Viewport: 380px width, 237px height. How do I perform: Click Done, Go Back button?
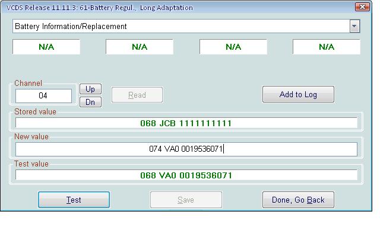click(x=298, y=200)
